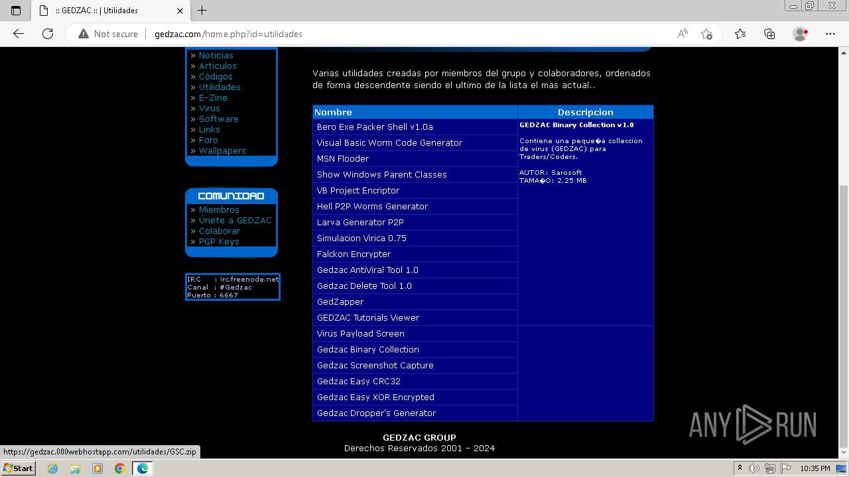Click the Nombre column header
Screen dimensions: 849x477
point(415,112)
